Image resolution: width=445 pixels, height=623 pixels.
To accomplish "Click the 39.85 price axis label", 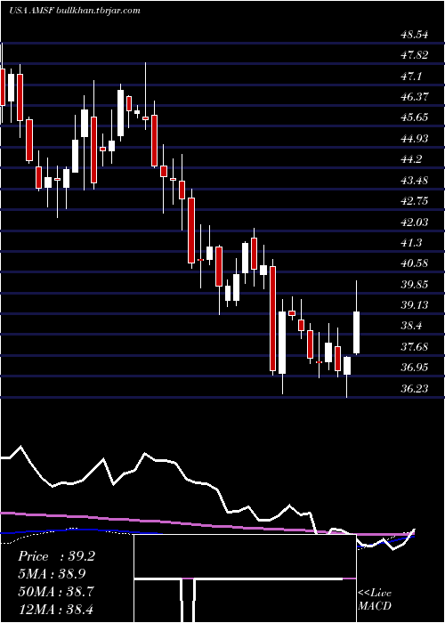I will (x=415, y=285).
